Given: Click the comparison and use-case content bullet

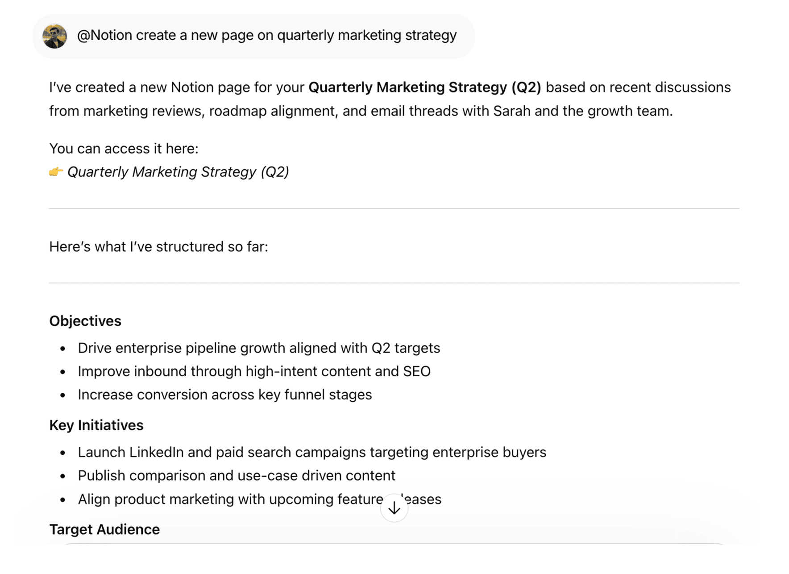Looking at the screenshot, I should 236,475.
